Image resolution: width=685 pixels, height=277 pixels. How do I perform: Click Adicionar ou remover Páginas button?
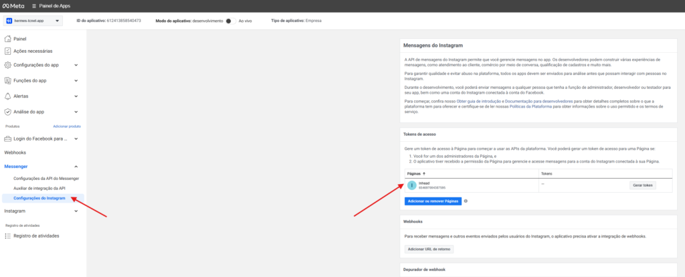pyautogui.click(x=433, y=201)
